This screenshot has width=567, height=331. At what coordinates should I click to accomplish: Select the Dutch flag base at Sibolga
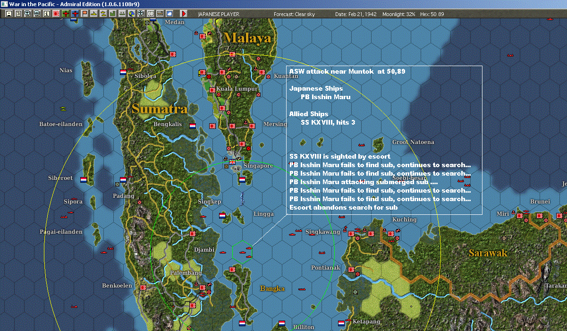[x=123, y=72]
